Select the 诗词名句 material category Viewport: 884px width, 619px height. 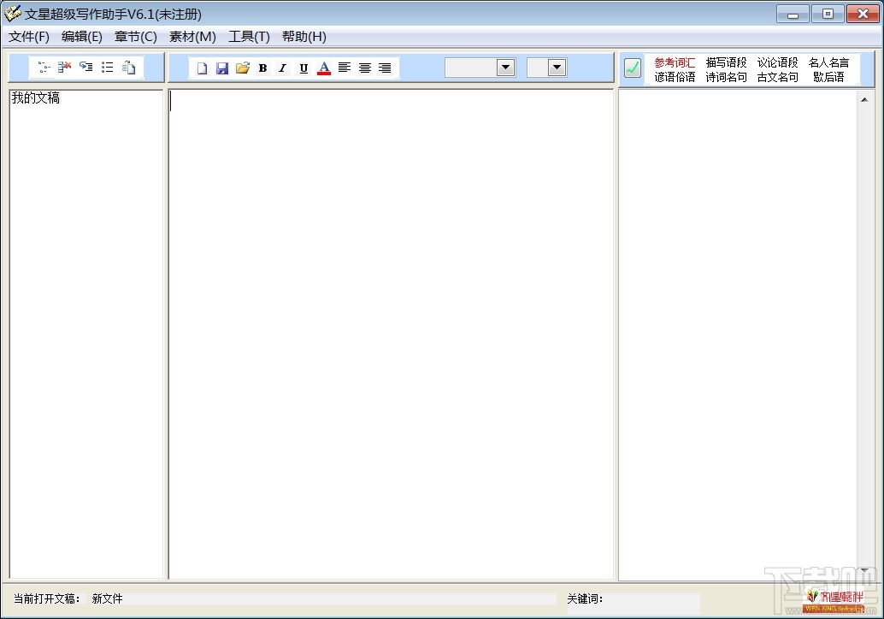726,77
